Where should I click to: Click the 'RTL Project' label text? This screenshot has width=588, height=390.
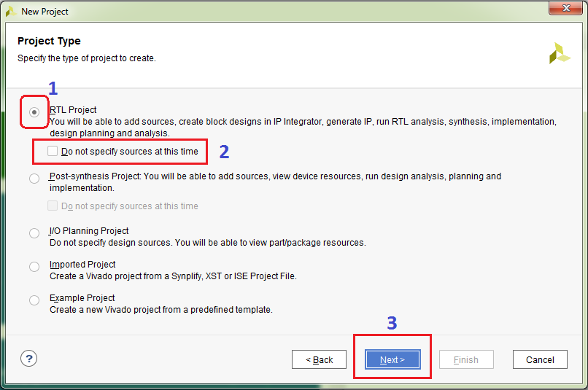(73, 110)
